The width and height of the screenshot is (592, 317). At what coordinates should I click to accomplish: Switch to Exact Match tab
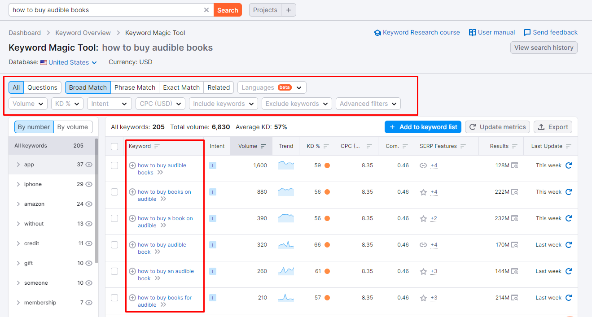(181, 87)
